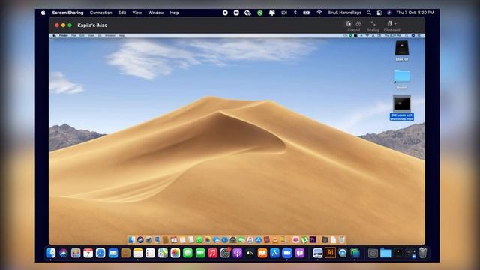480x270 pixels.
Task: Open Music from the host Dock
Action: click(x=212, y=253)
